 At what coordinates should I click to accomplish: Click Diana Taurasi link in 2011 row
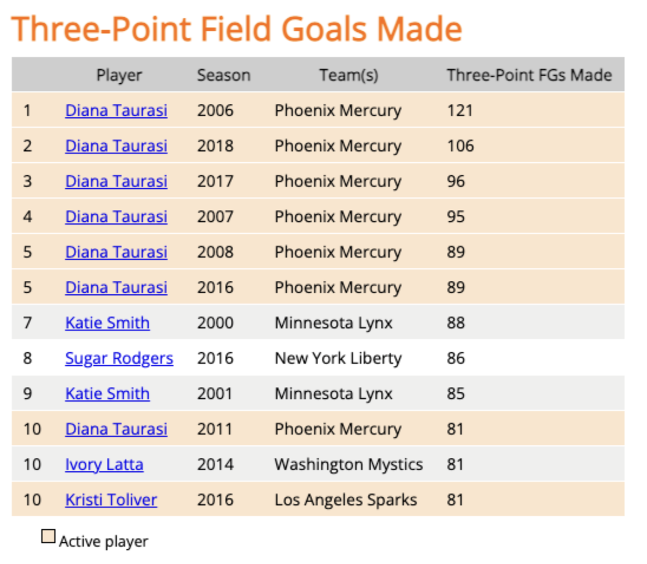116,429
